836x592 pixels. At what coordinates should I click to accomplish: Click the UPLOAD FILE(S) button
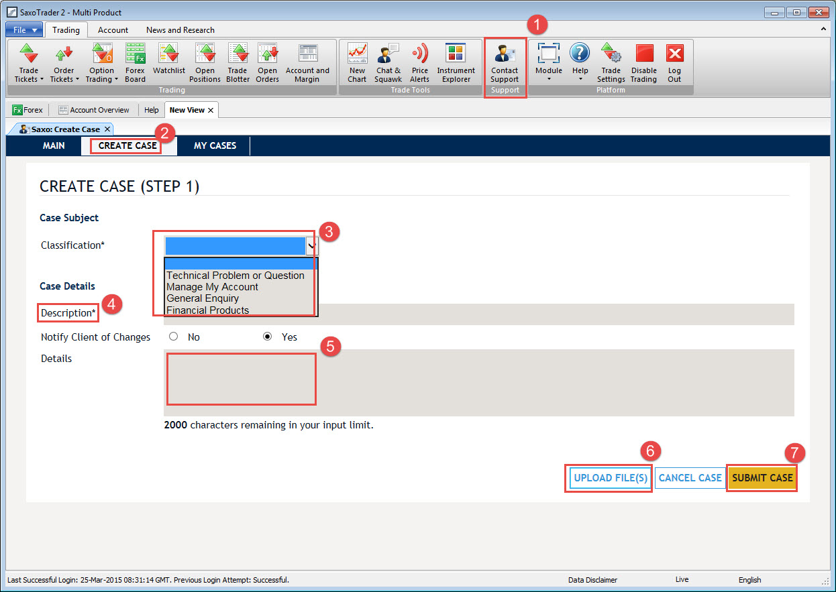tap(611, 478)
